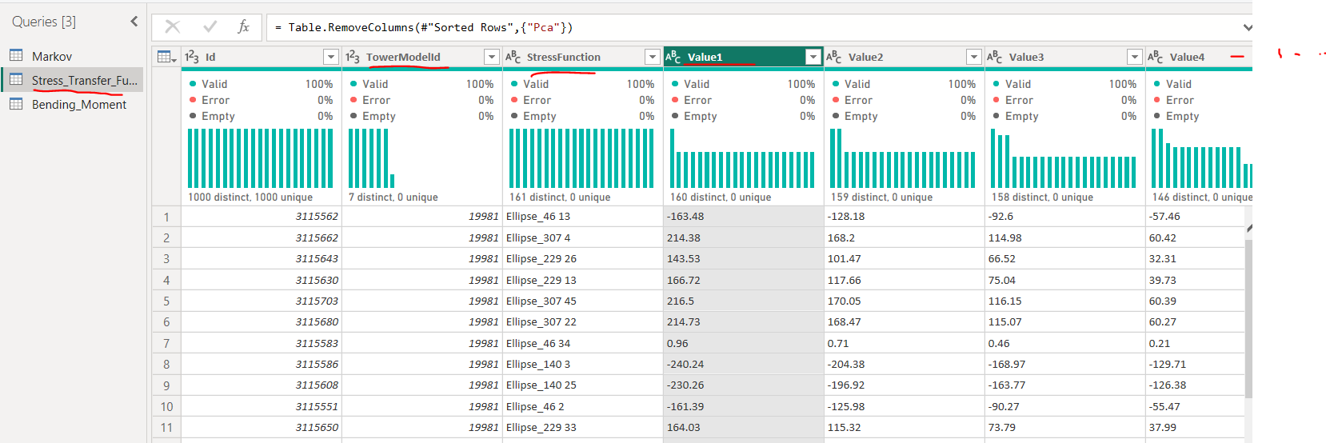Viewport: 1326px width, 443px height.
Task: Click cell 'Ellipse_307 4'
Action: point(583,237)
